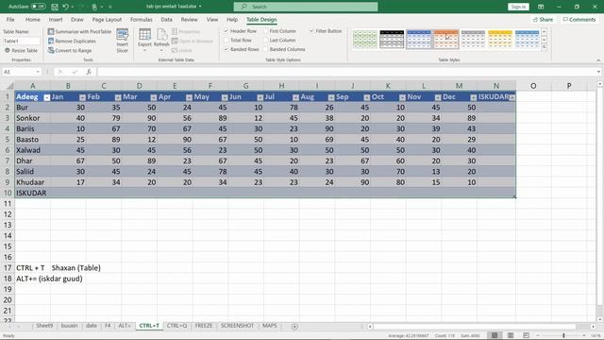Apply the gray table style thumbnail

point(473,40)
